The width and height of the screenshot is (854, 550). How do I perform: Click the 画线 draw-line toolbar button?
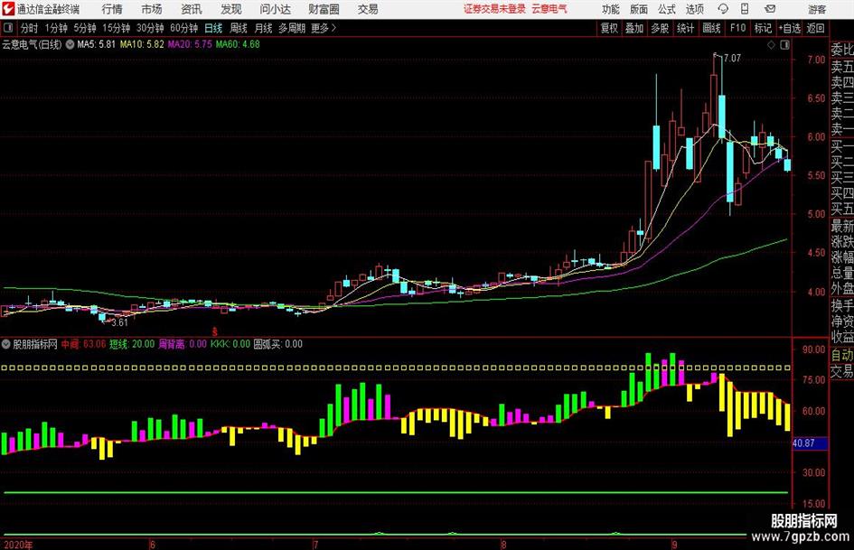(x=712, y=28)
